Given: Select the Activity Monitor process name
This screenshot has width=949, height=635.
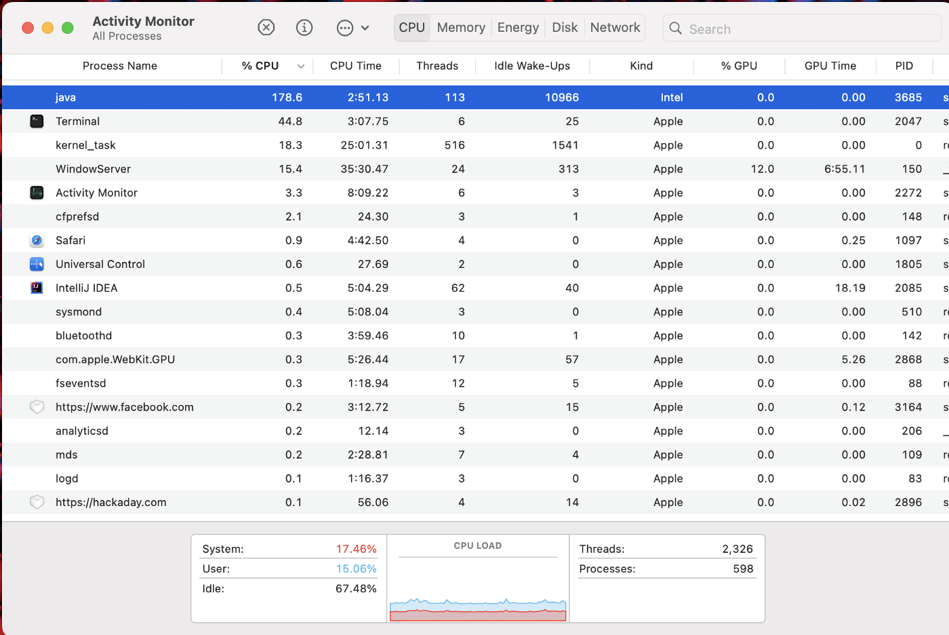Looking at the screenshot, I should click(96, 193).
